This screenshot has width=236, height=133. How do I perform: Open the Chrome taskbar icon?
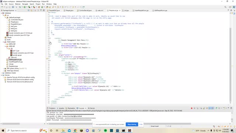tap(75, 130)
